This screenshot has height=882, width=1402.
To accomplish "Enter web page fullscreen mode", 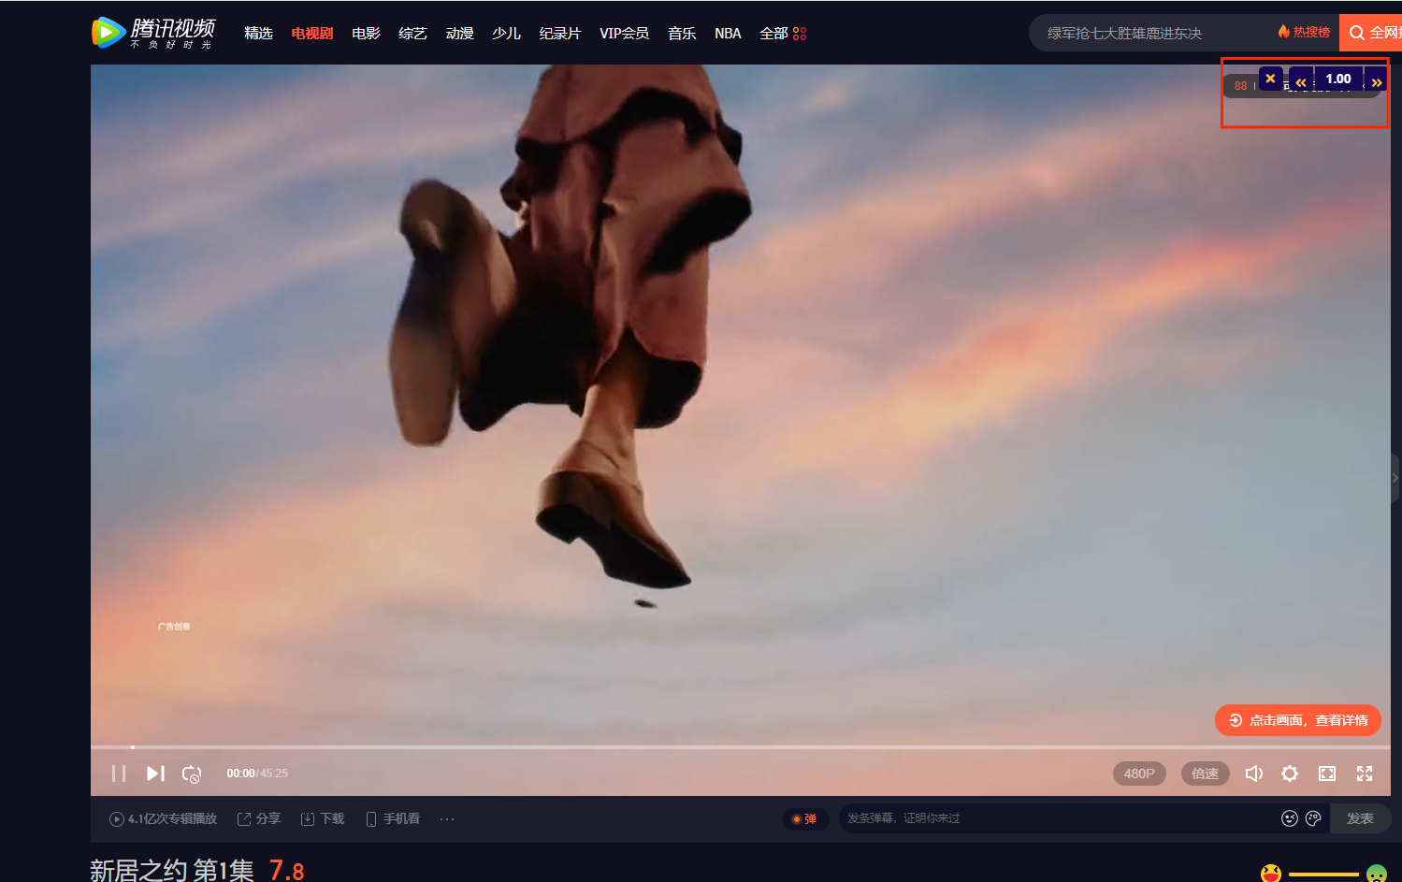I will click(1327, 774).
